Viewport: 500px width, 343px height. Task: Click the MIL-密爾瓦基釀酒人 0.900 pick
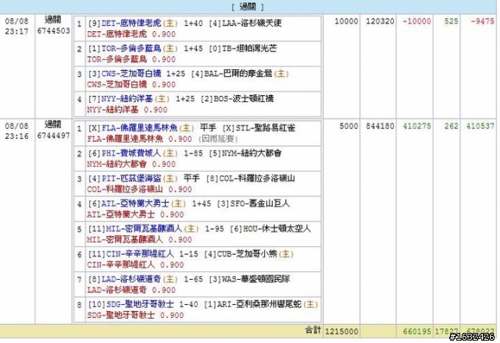click(140, 239)
